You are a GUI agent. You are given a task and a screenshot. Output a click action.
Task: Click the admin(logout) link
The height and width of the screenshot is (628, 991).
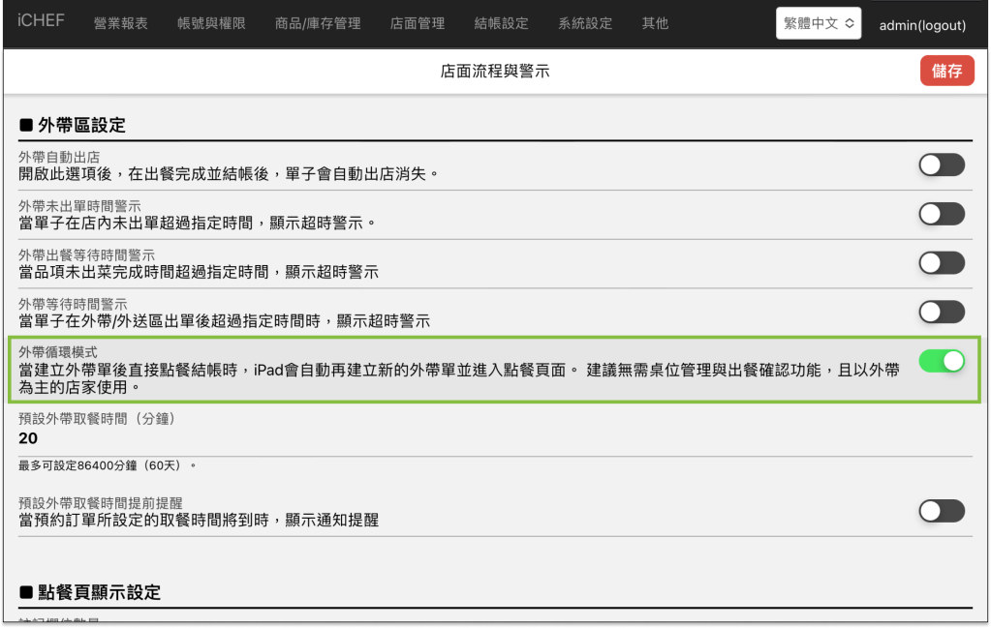(x=922, y=25)
